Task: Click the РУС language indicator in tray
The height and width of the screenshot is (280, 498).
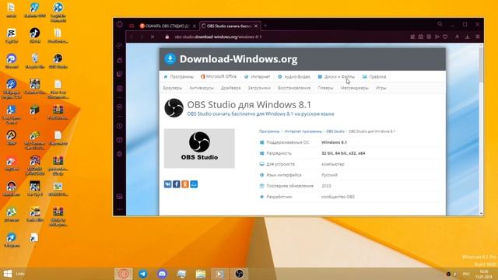Action: tap(466, 274)
